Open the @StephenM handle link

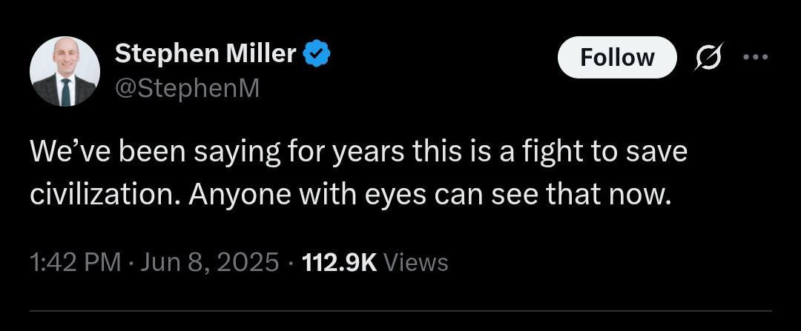point(187,88)
